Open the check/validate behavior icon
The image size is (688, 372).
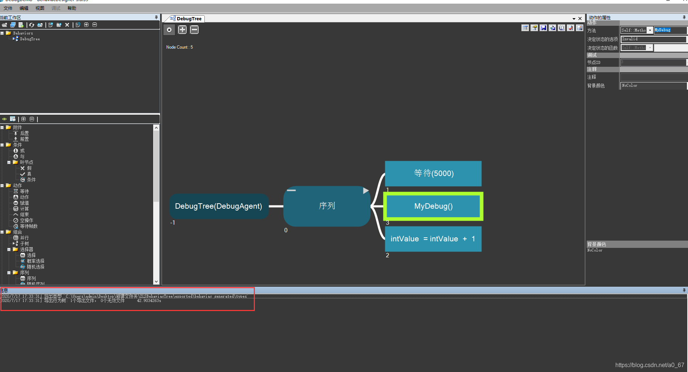tap(570, 28)
